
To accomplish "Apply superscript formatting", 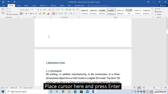I will 36,14.
